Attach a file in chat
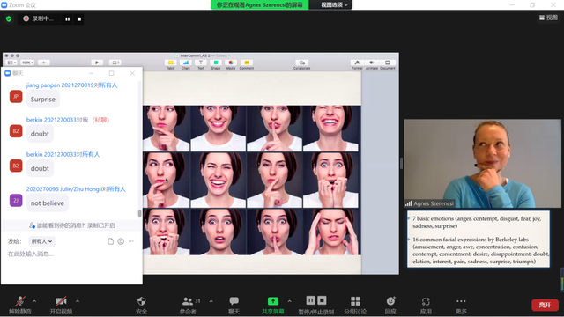This screenshot has height=317, width=564. pos(110,241)
